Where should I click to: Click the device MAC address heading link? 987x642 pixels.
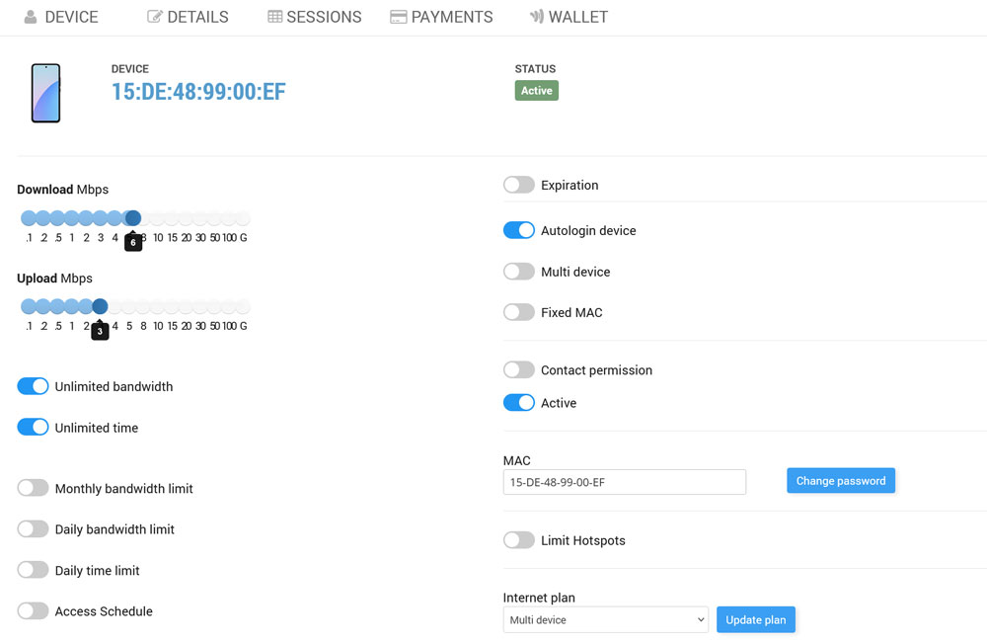198,92
